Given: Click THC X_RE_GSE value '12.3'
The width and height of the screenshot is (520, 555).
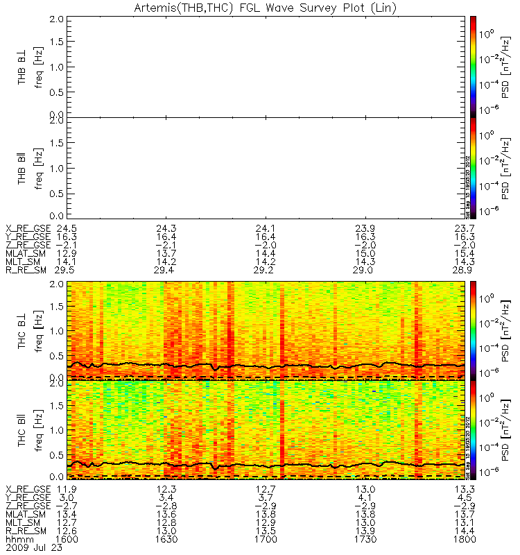Looking at the screenshot, I should pyautogui.click(x=166, y=489).
